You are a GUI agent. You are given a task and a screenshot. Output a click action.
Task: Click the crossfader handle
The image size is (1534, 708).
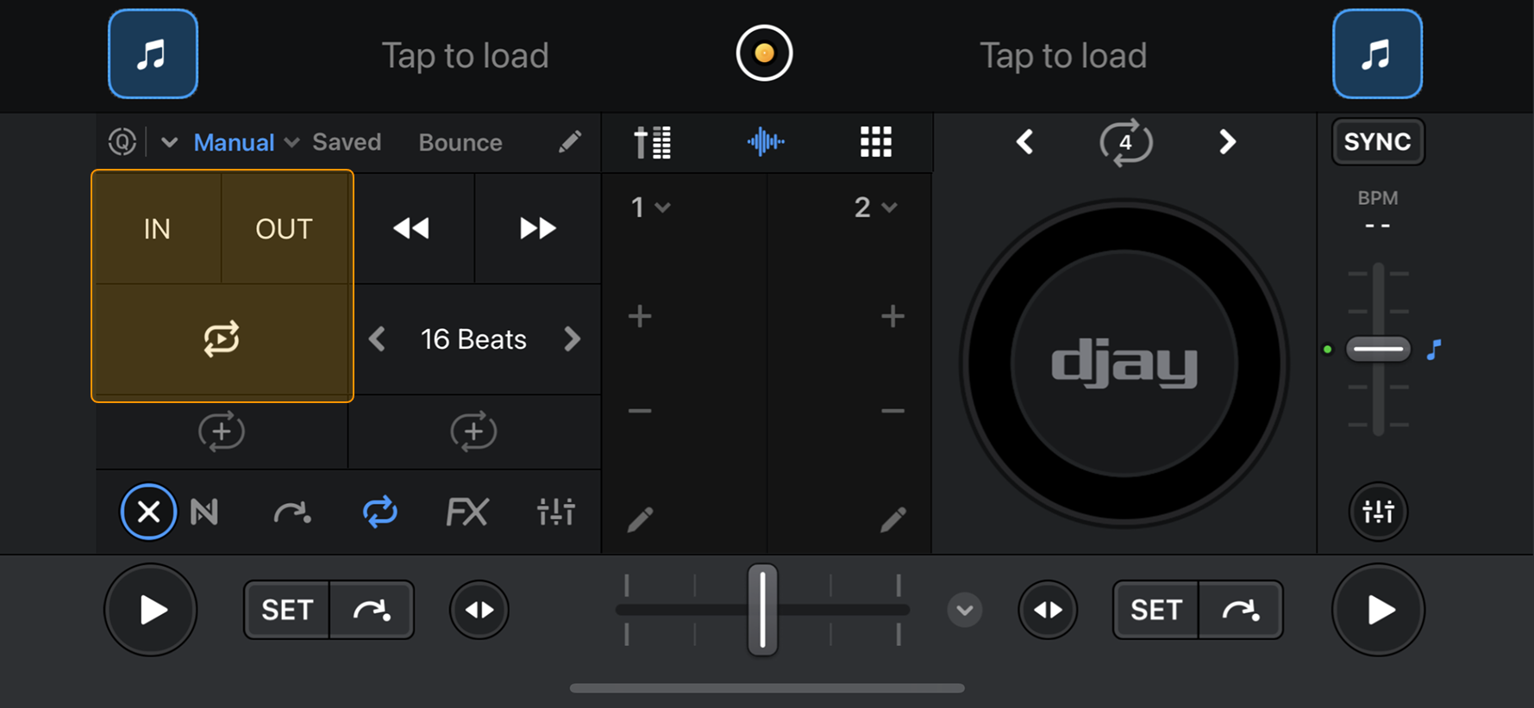[x=762, y=610]
